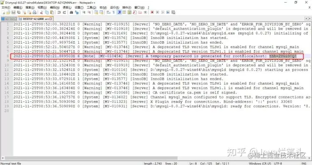Toggle the highlighted indent guide icon
312x165 pixels.
(119, 12)
